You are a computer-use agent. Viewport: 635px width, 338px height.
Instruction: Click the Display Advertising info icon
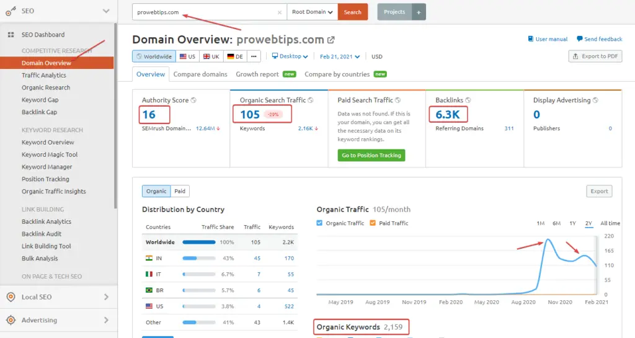(x=595, y=100)
